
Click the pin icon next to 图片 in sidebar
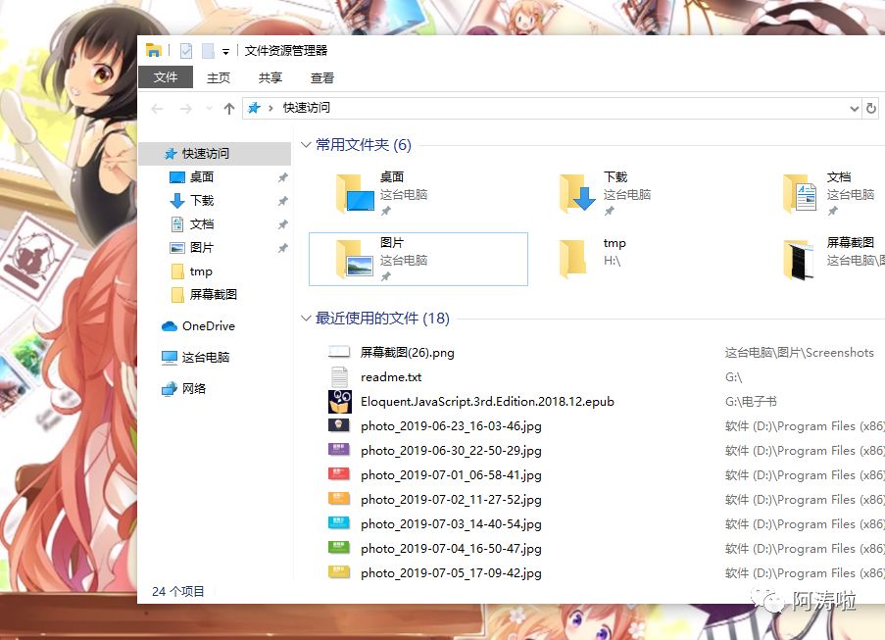pos(283,248)
